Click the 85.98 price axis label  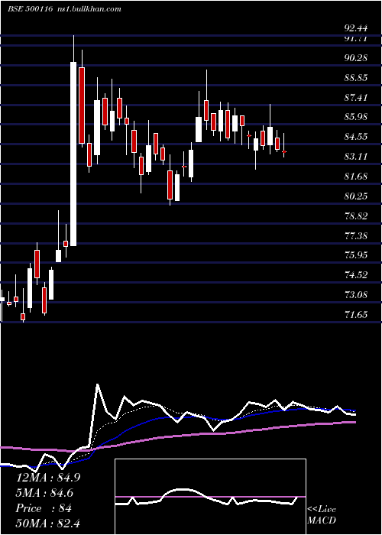[355, 117]
